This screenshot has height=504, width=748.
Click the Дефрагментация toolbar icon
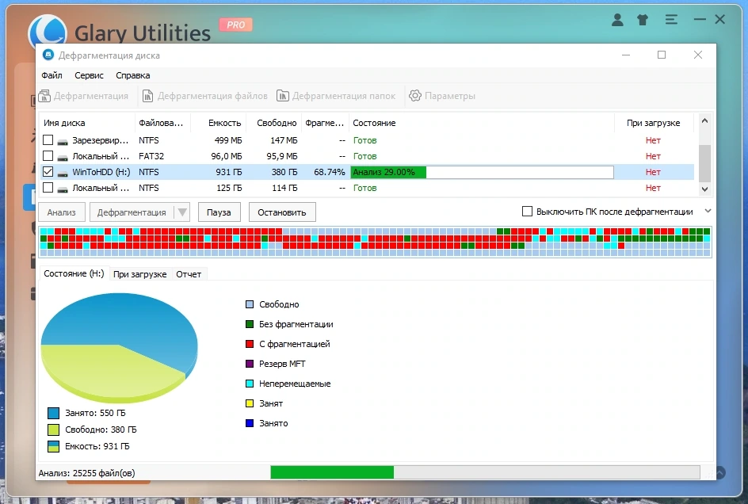click(x=44, y=96)
